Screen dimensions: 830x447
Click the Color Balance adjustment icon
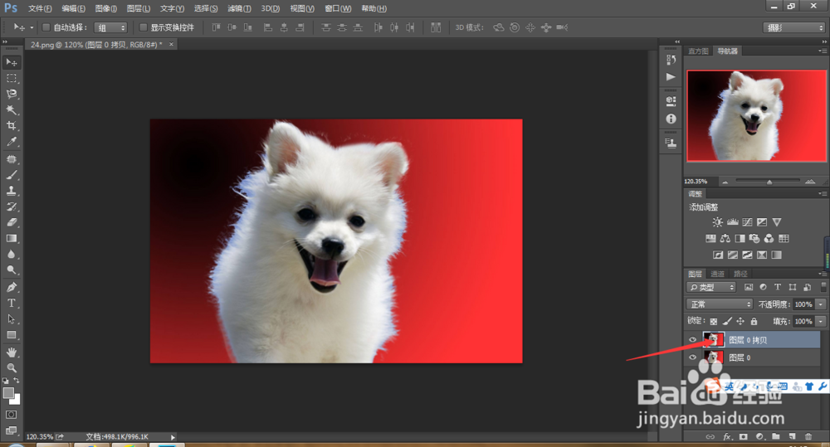[725, 239]
